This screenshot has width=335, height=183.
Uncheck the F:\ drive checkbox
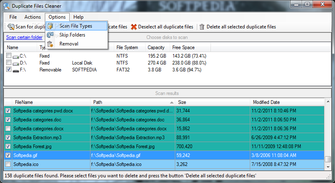9,69
